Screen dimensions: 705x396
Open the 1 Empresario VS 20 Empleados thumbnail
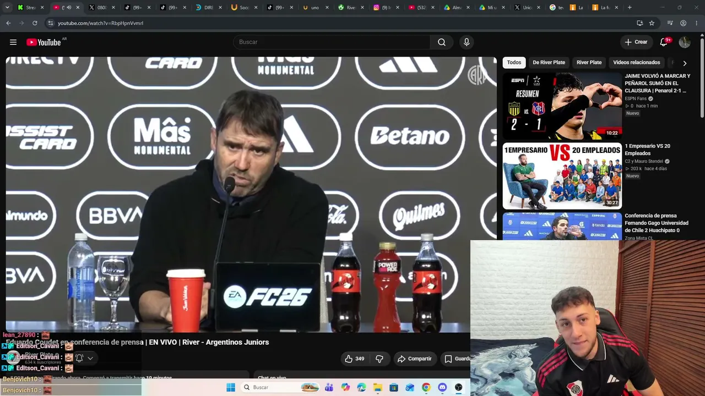coord(562,175)
